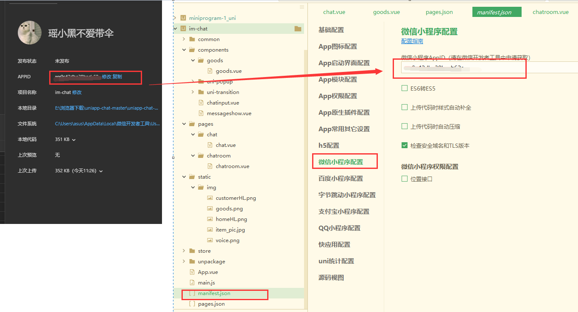578x312 pixels.
Task: Open the 配置指南 link
Action: click(x=411, y=41)
